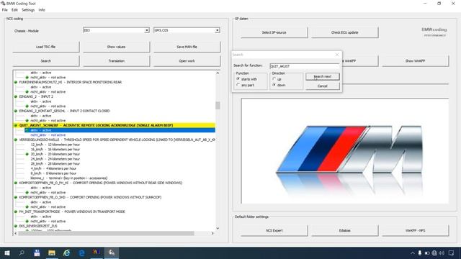Click the tree vertical scrollbar thumb
This screenshot has width=461, height=259.
coord(218,105)
